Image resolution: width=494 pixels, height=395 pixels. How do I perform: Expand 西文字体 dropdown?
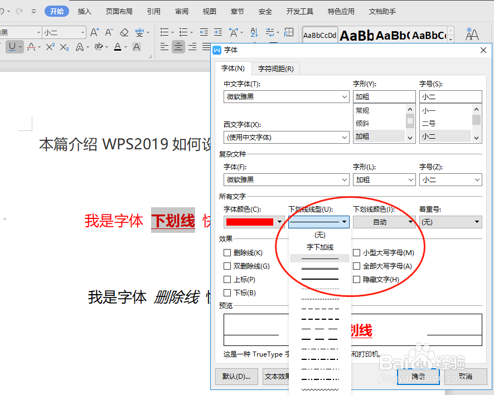click(x=345, y=138)
